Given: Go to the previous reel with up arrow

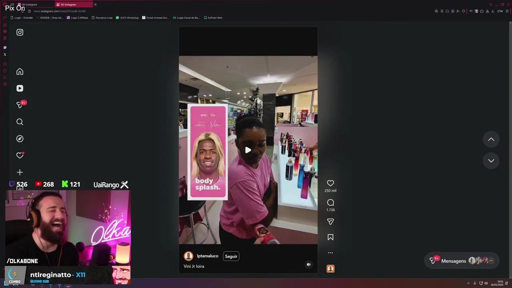Looking at the screenshot, I should click(x=491, y=139).
